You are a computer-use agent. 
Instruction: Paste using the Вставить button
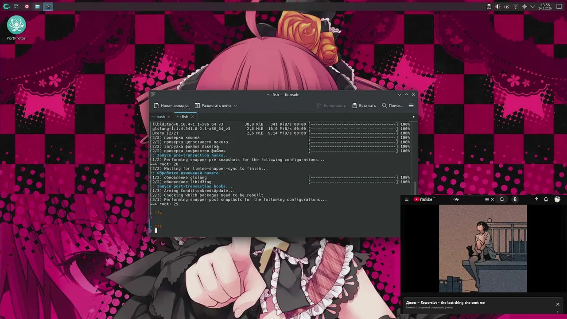(x=364, y=105)
